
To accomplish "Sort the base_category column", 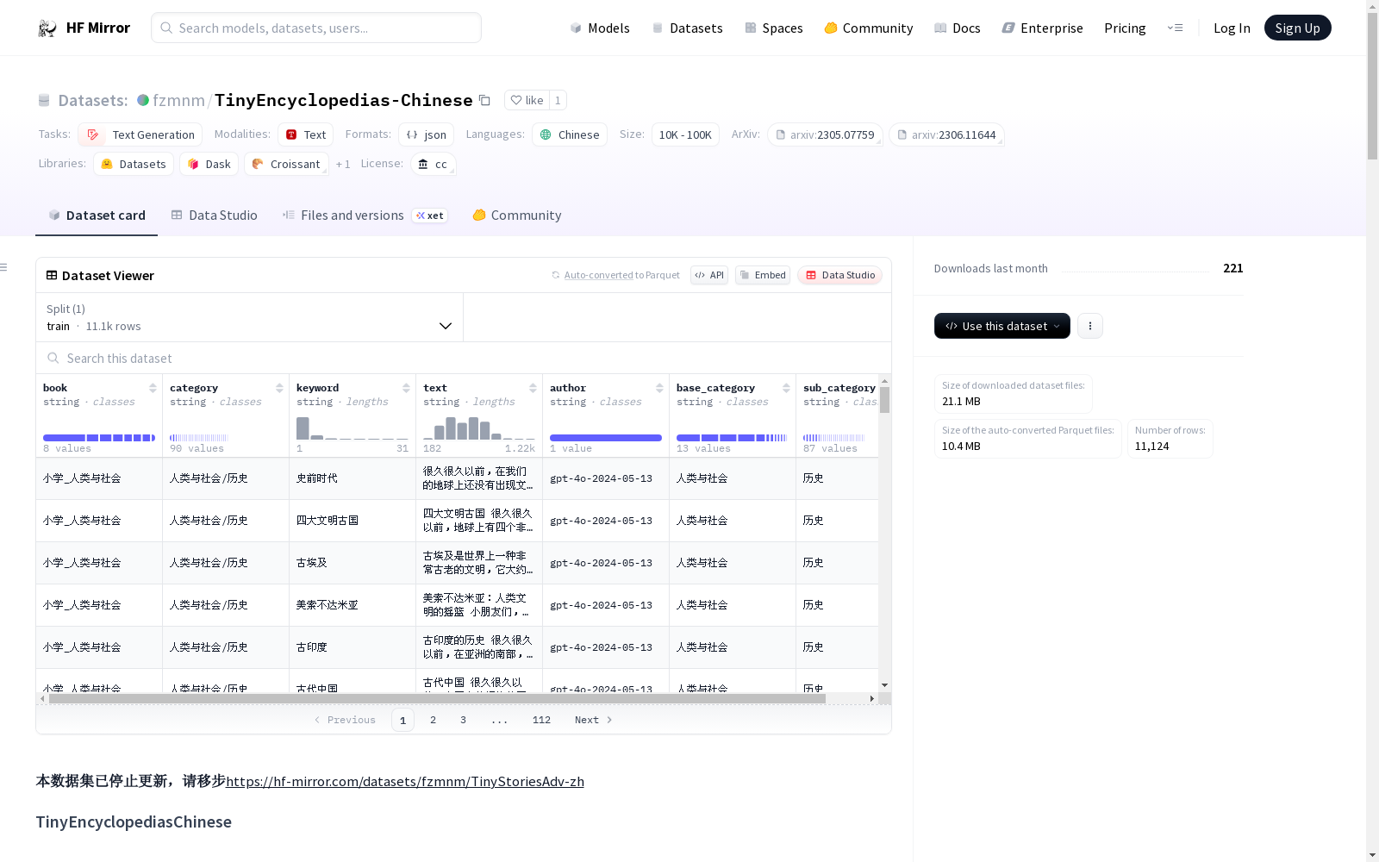I will (x=786, y=388).
